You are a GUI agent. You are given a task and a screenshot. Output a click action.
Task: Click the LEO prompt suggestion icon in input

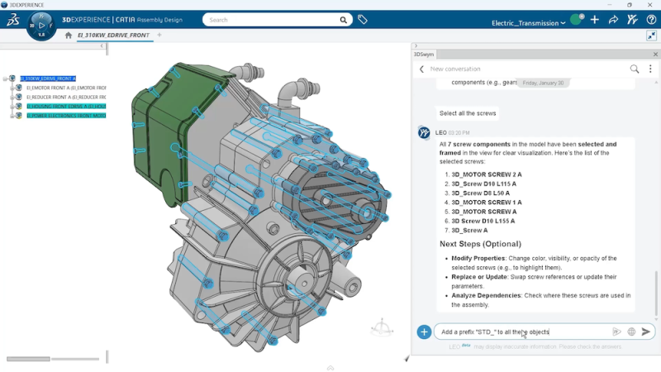(x=616, y=332)
